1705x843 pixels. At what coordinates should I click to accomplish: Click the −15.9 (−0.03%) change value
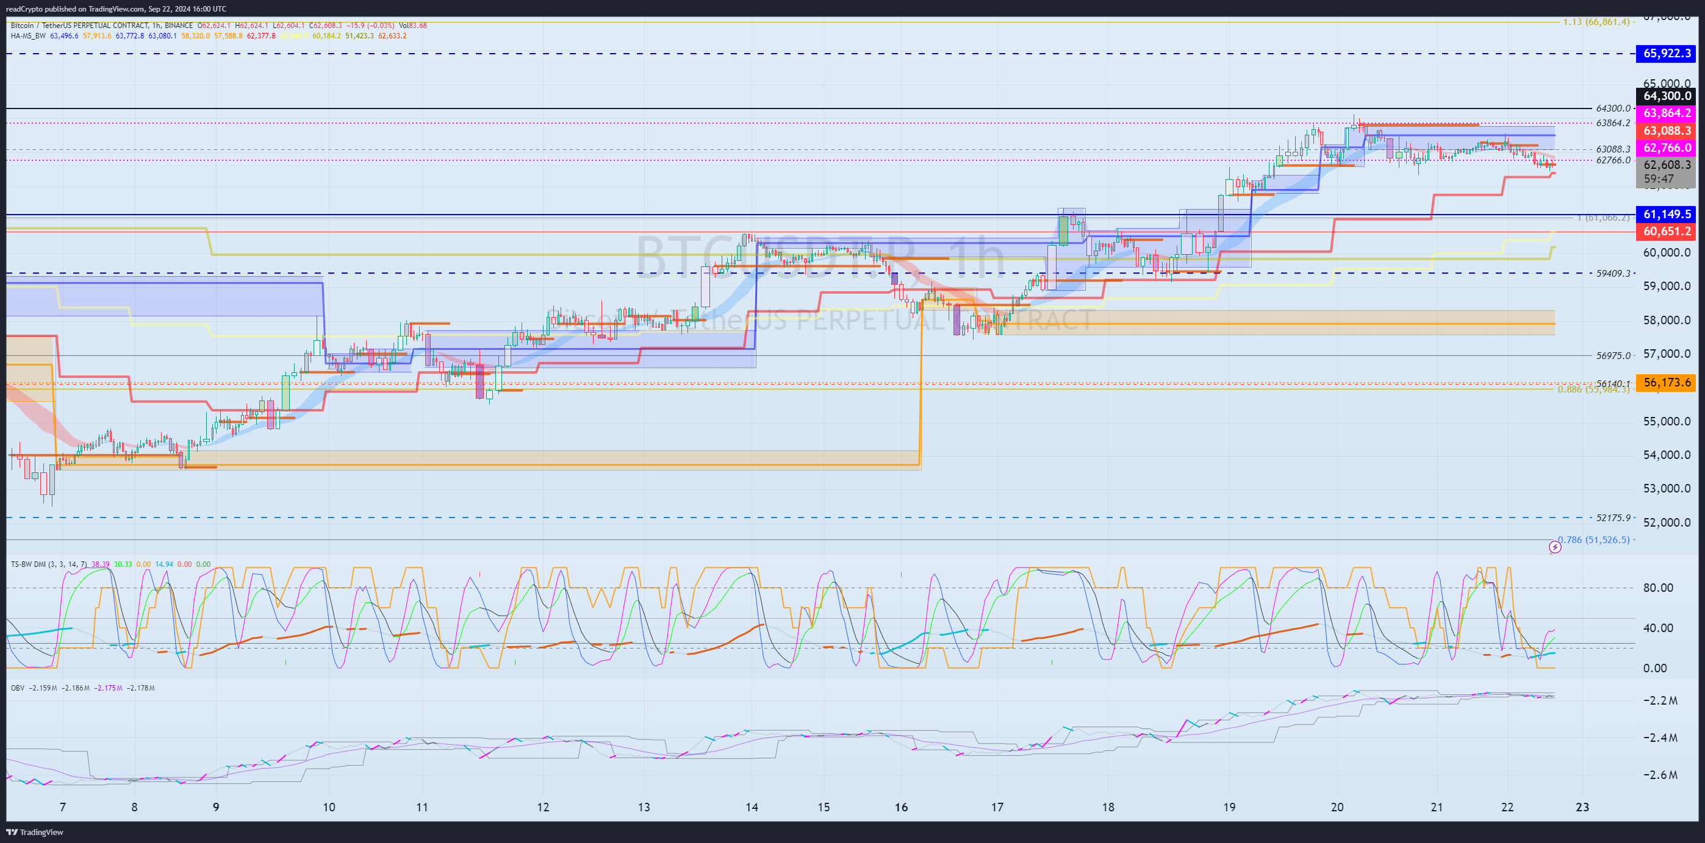click(x=371, y=26)
